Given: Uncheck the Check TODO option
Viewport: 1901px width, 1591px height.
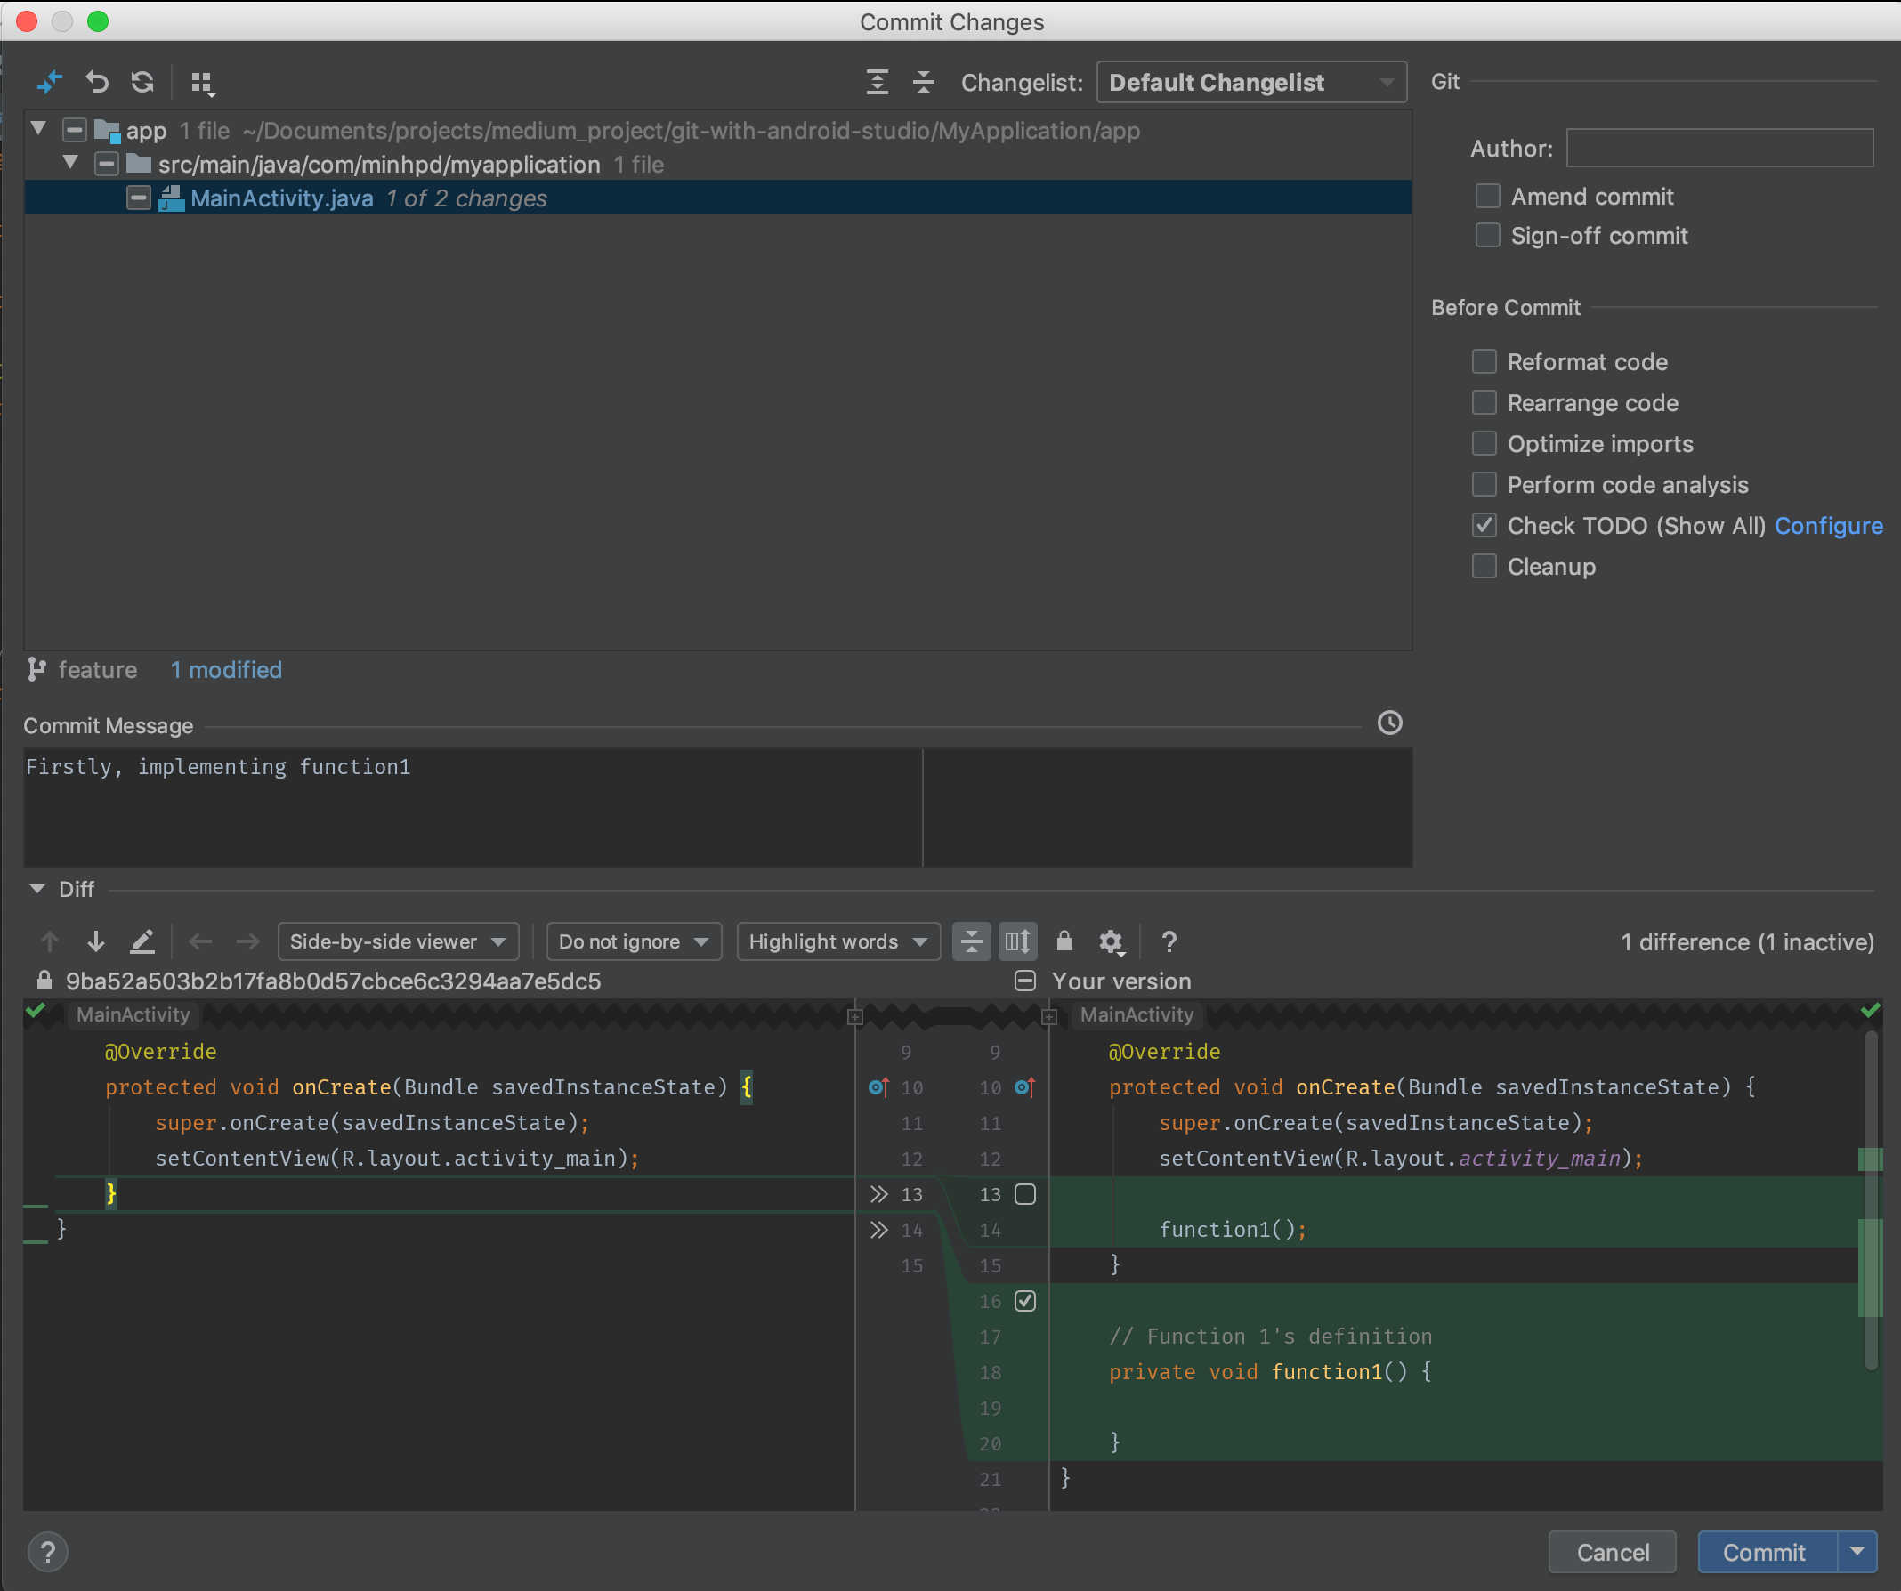Looking at the screenshot, I should coord(1484,525).
